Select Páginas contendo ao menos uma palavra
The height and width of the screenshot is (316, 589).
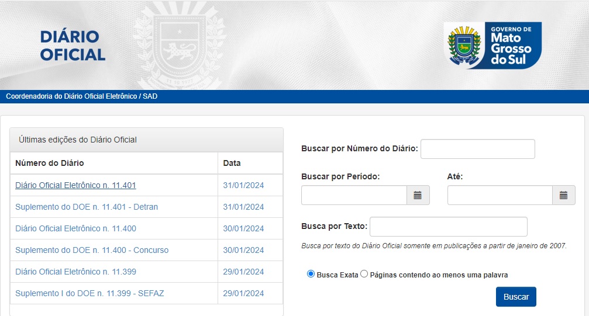[x=364, y=274]
